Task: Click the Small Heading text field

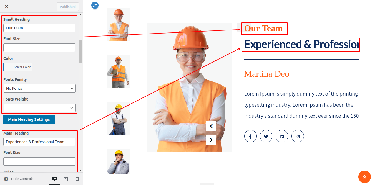Action: 39,28
